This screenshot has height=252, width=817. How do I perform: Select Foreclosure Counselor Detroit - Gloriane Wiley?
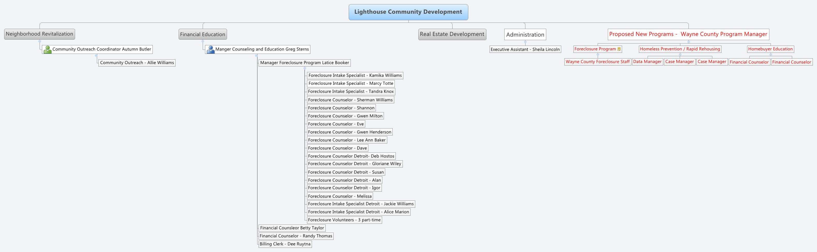tap(355, 164)
